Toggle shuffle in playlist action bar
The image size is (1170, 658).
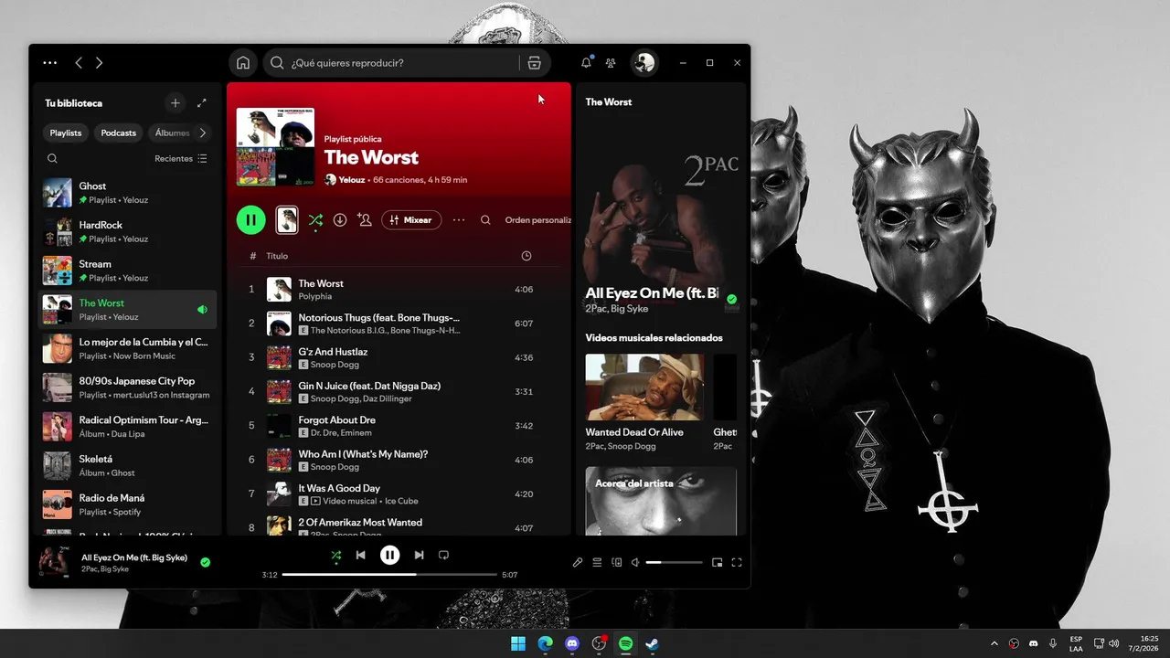pos(315,220)
